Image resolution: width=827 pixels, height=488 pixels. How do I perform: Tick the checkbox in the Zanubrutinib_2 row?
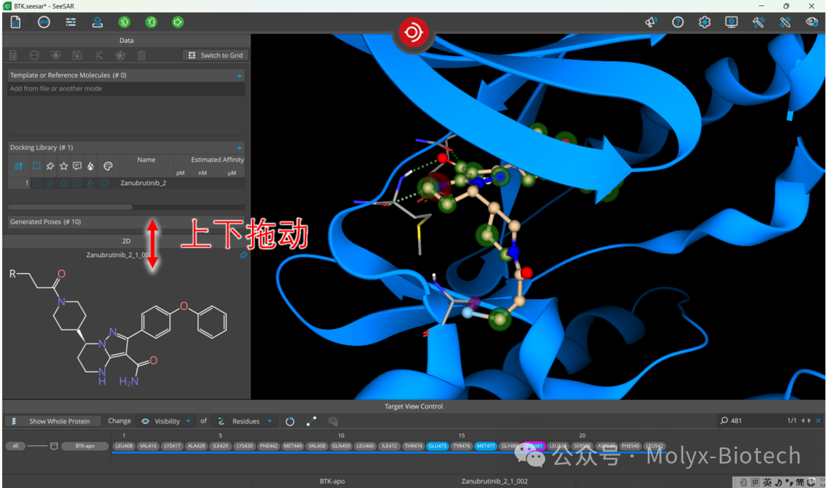coord(37,183)
